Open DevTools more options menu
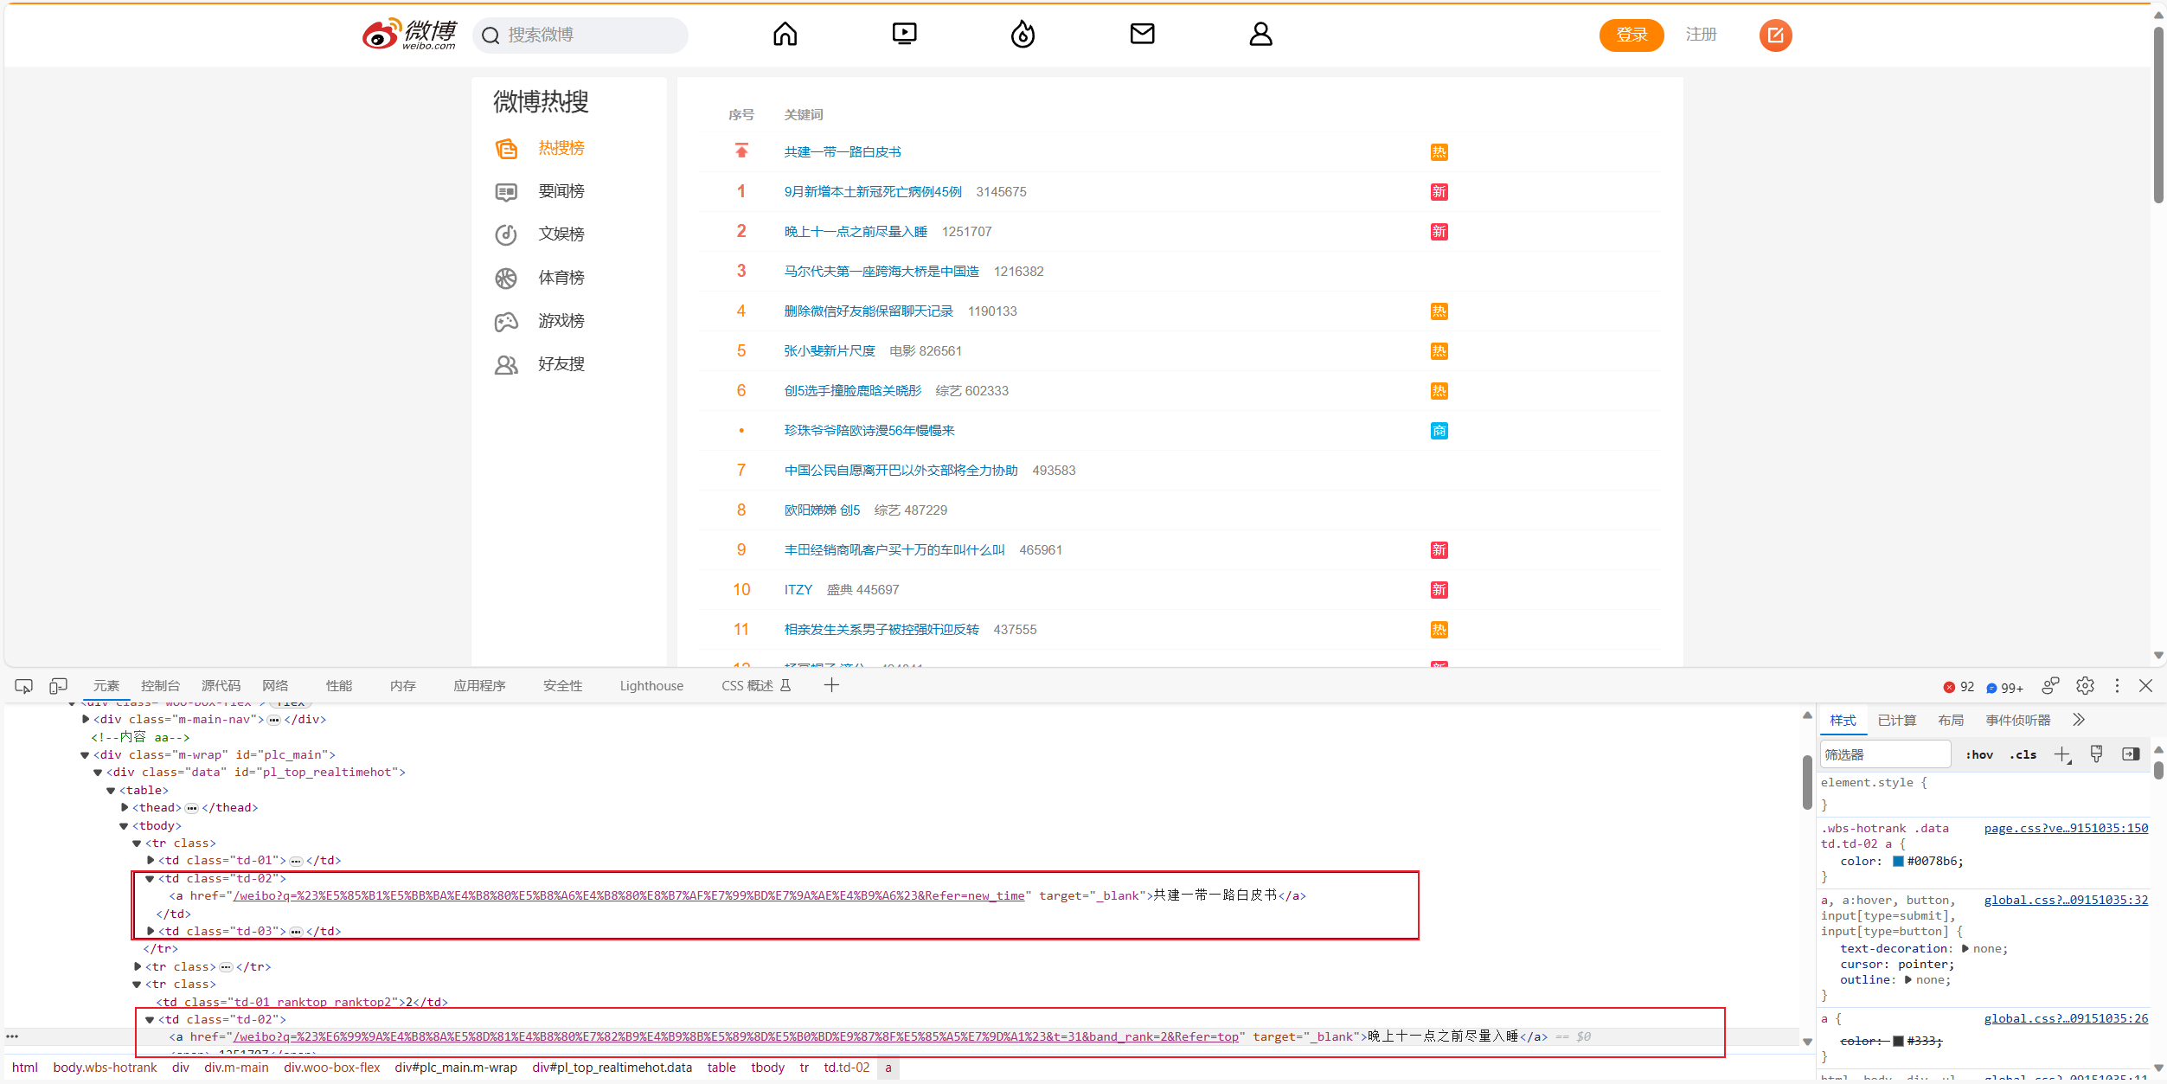This screenshot has width=2167, height=1084. [2117, 686]
